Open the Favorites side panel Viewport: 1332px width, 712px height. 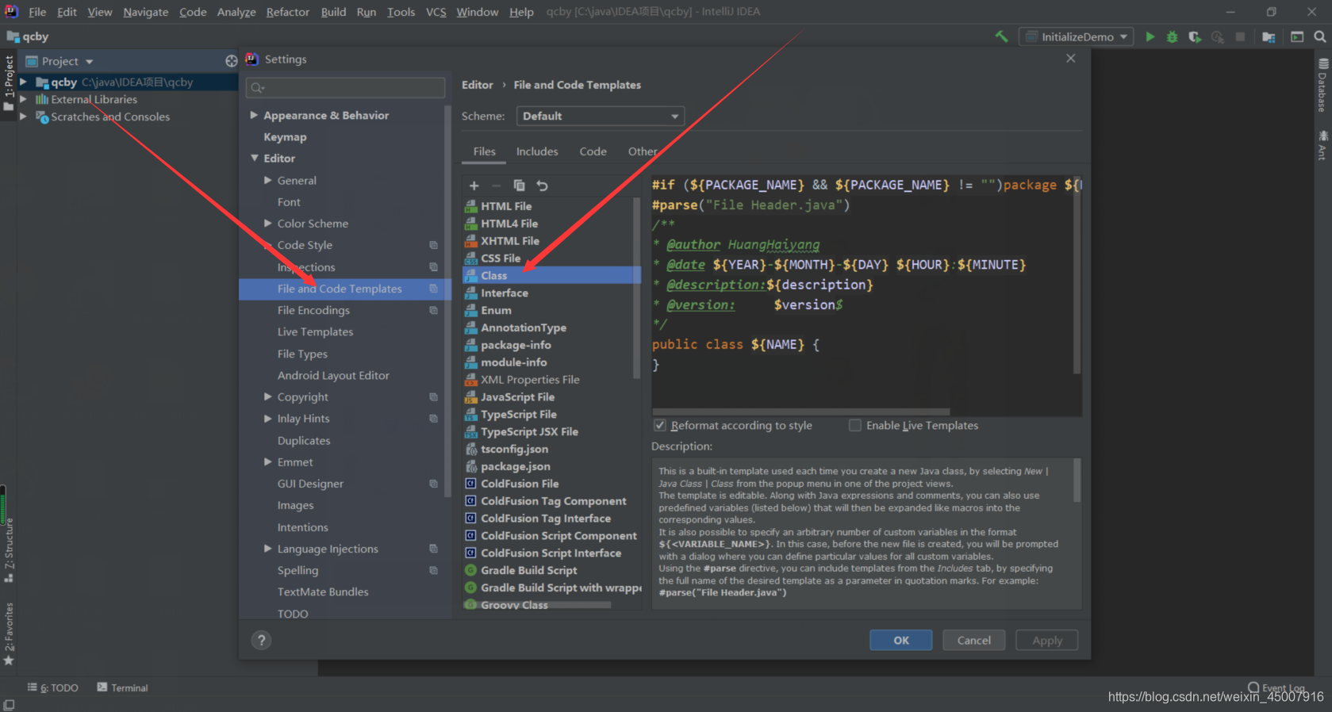coord(9,634)
